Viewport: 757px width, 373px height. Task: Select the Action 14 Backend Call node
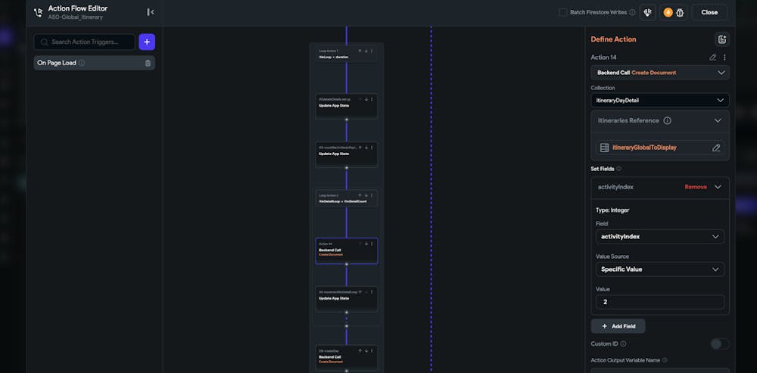346,250
